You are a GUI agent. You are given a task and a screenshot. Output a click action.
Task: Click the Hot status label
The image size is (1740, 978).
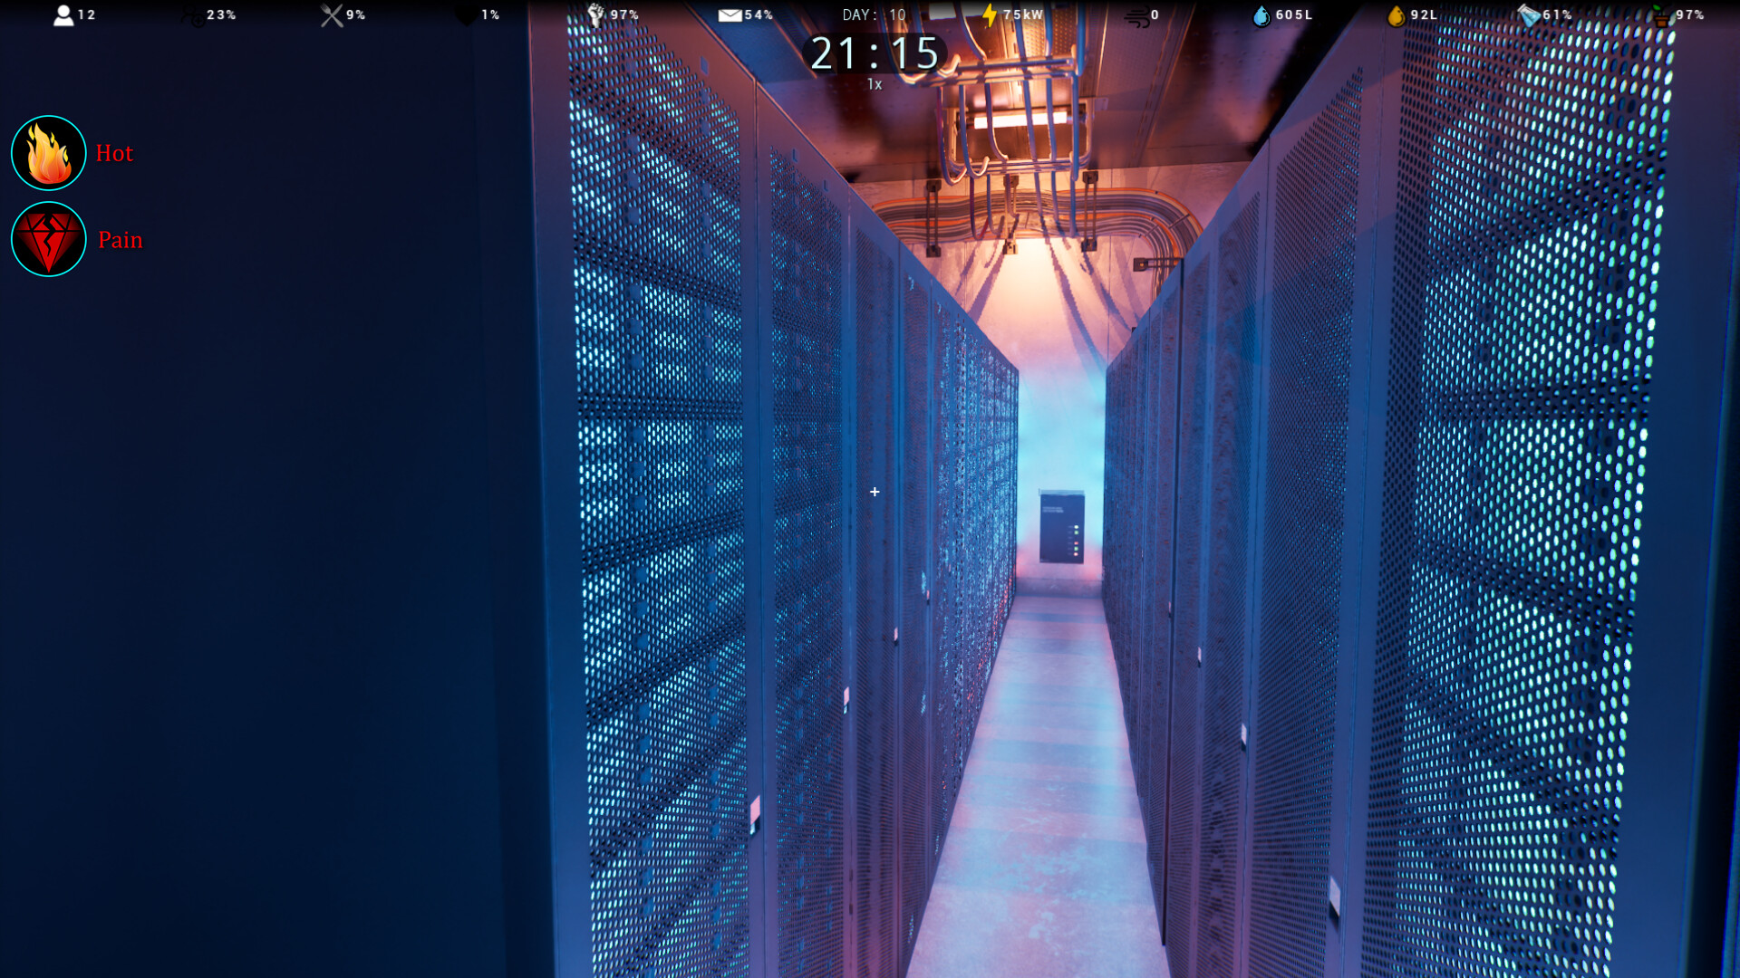point(115,153)
